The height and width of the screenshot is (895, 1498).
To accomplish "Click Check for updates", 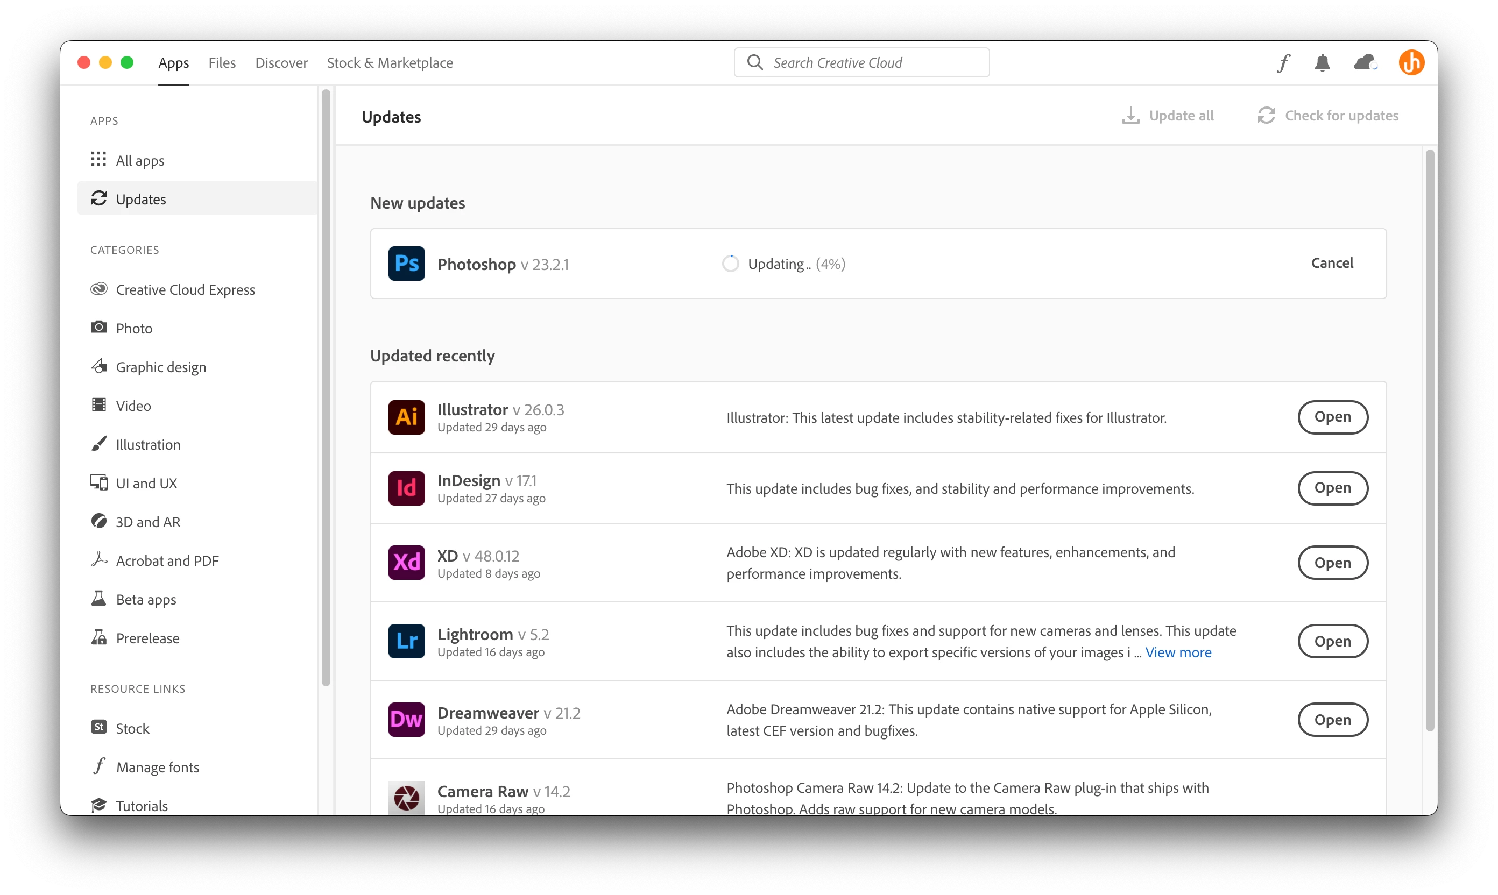I will [1328, 116].
